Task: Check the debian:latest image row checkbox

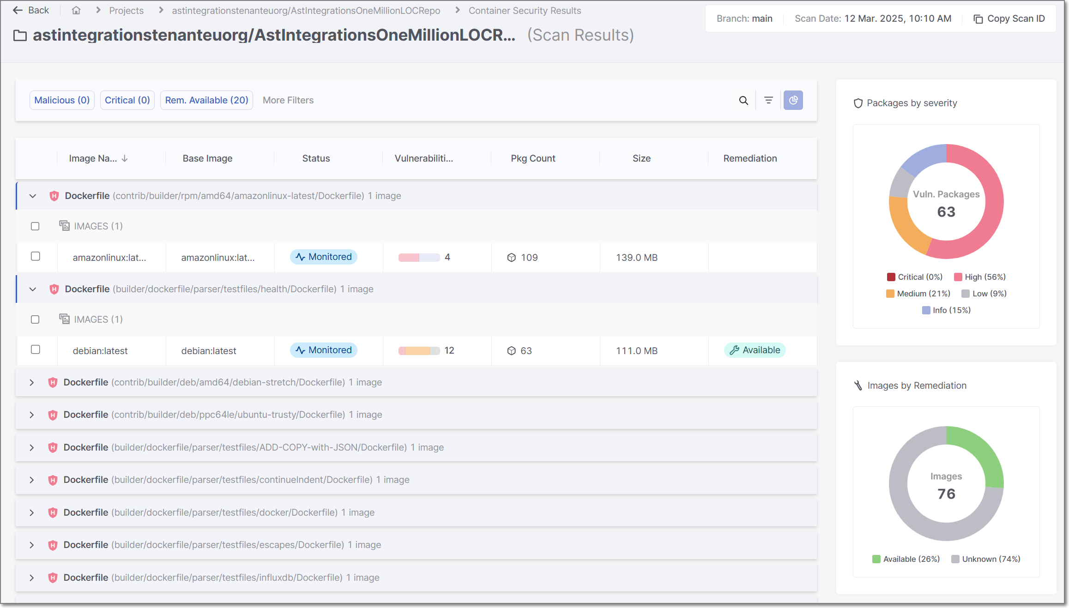Action: [x=36, y=349]
